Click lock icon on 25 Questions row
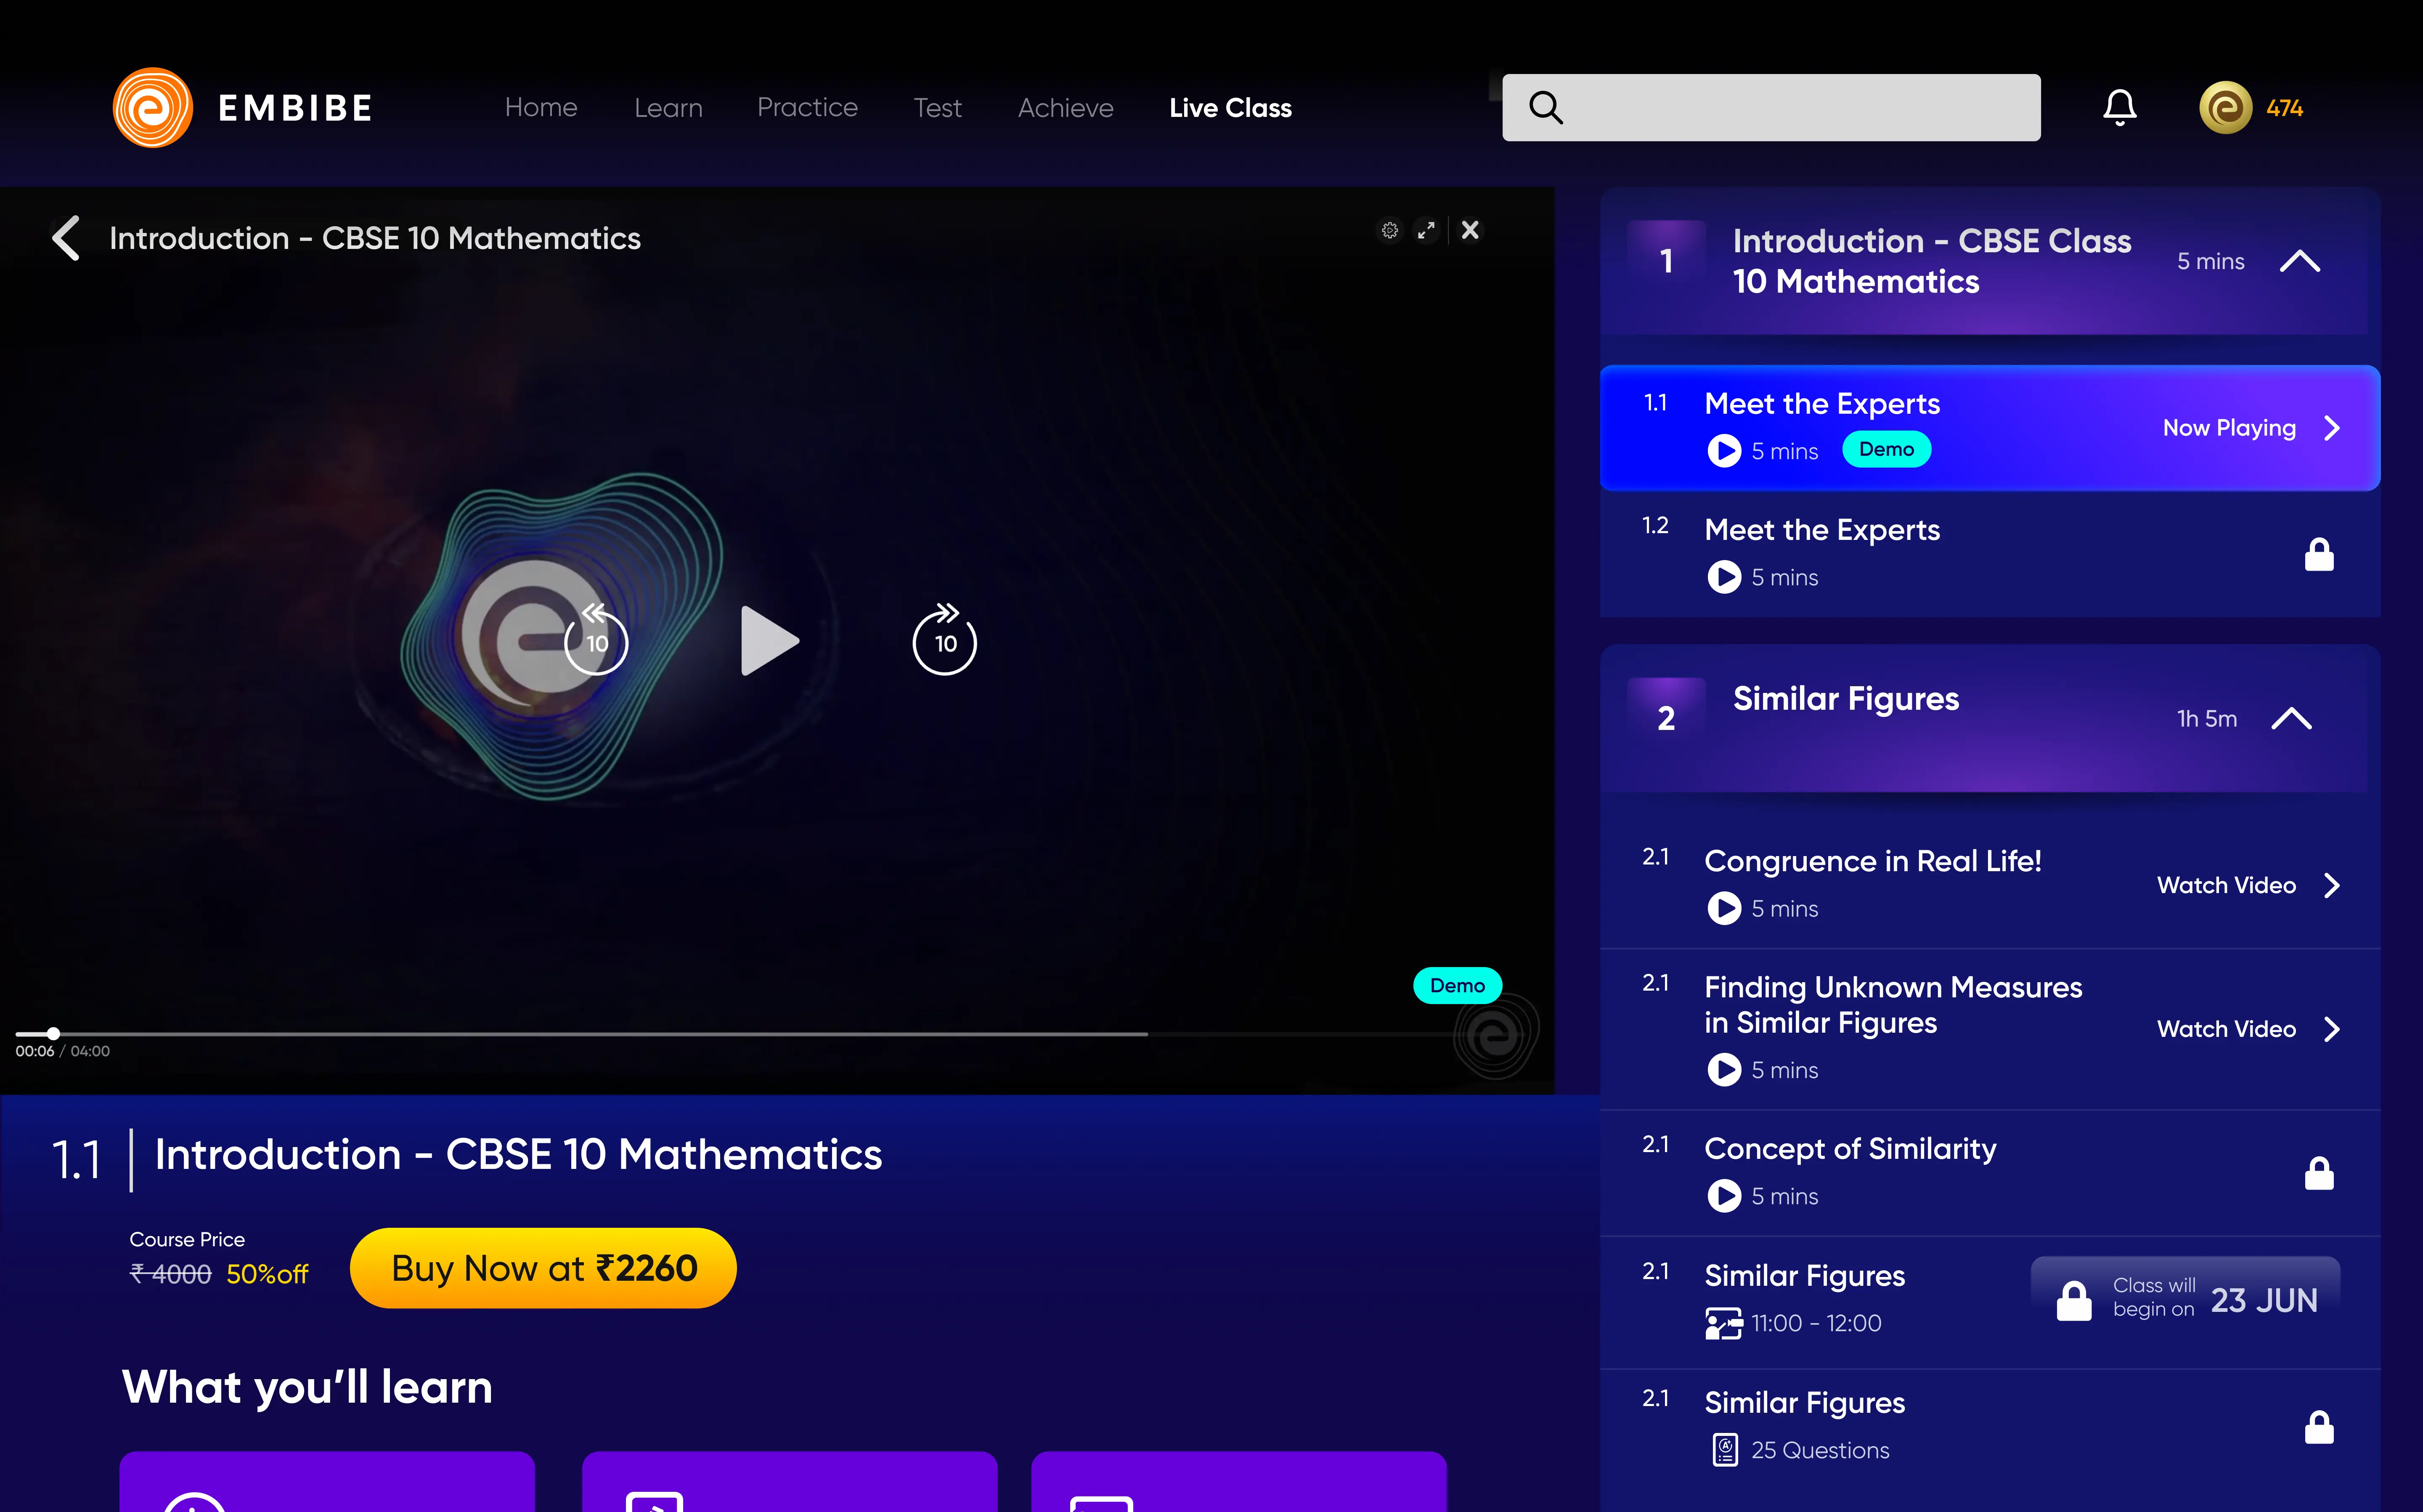This screenshot has height=1512, width=2423. point(2319,1427)
